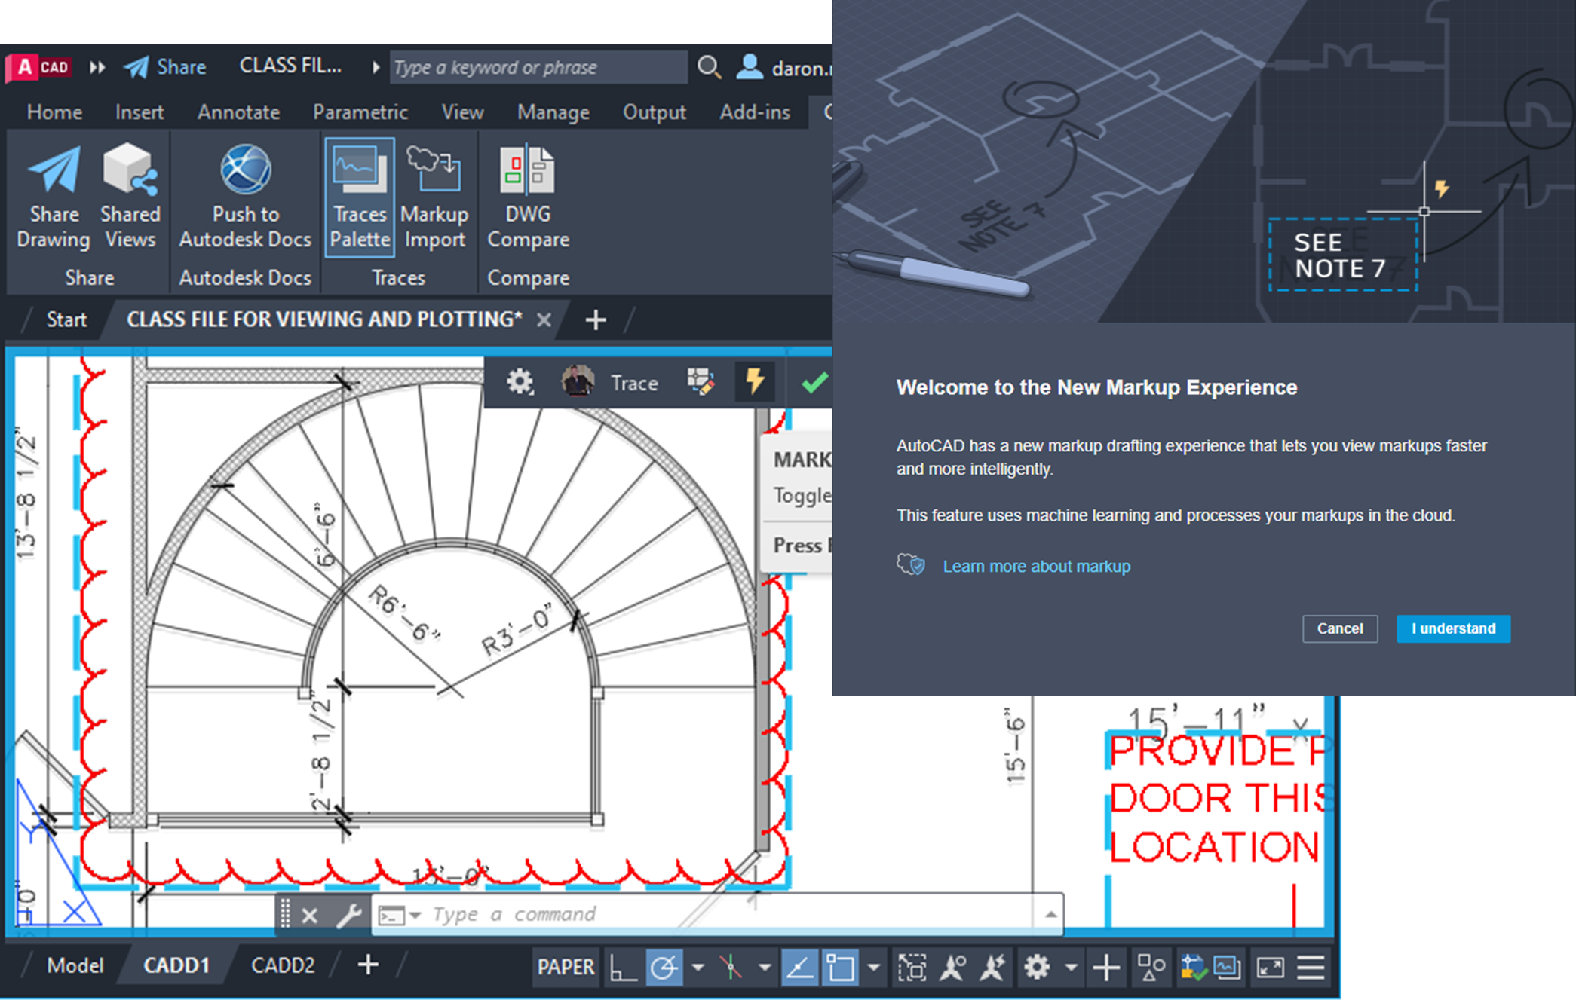
Task: Click Cancel in markup dialog
Action: coord(1339,628)
